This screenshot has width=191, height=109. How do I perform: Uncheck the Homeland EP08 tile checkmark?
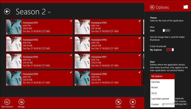click(139, 72)
